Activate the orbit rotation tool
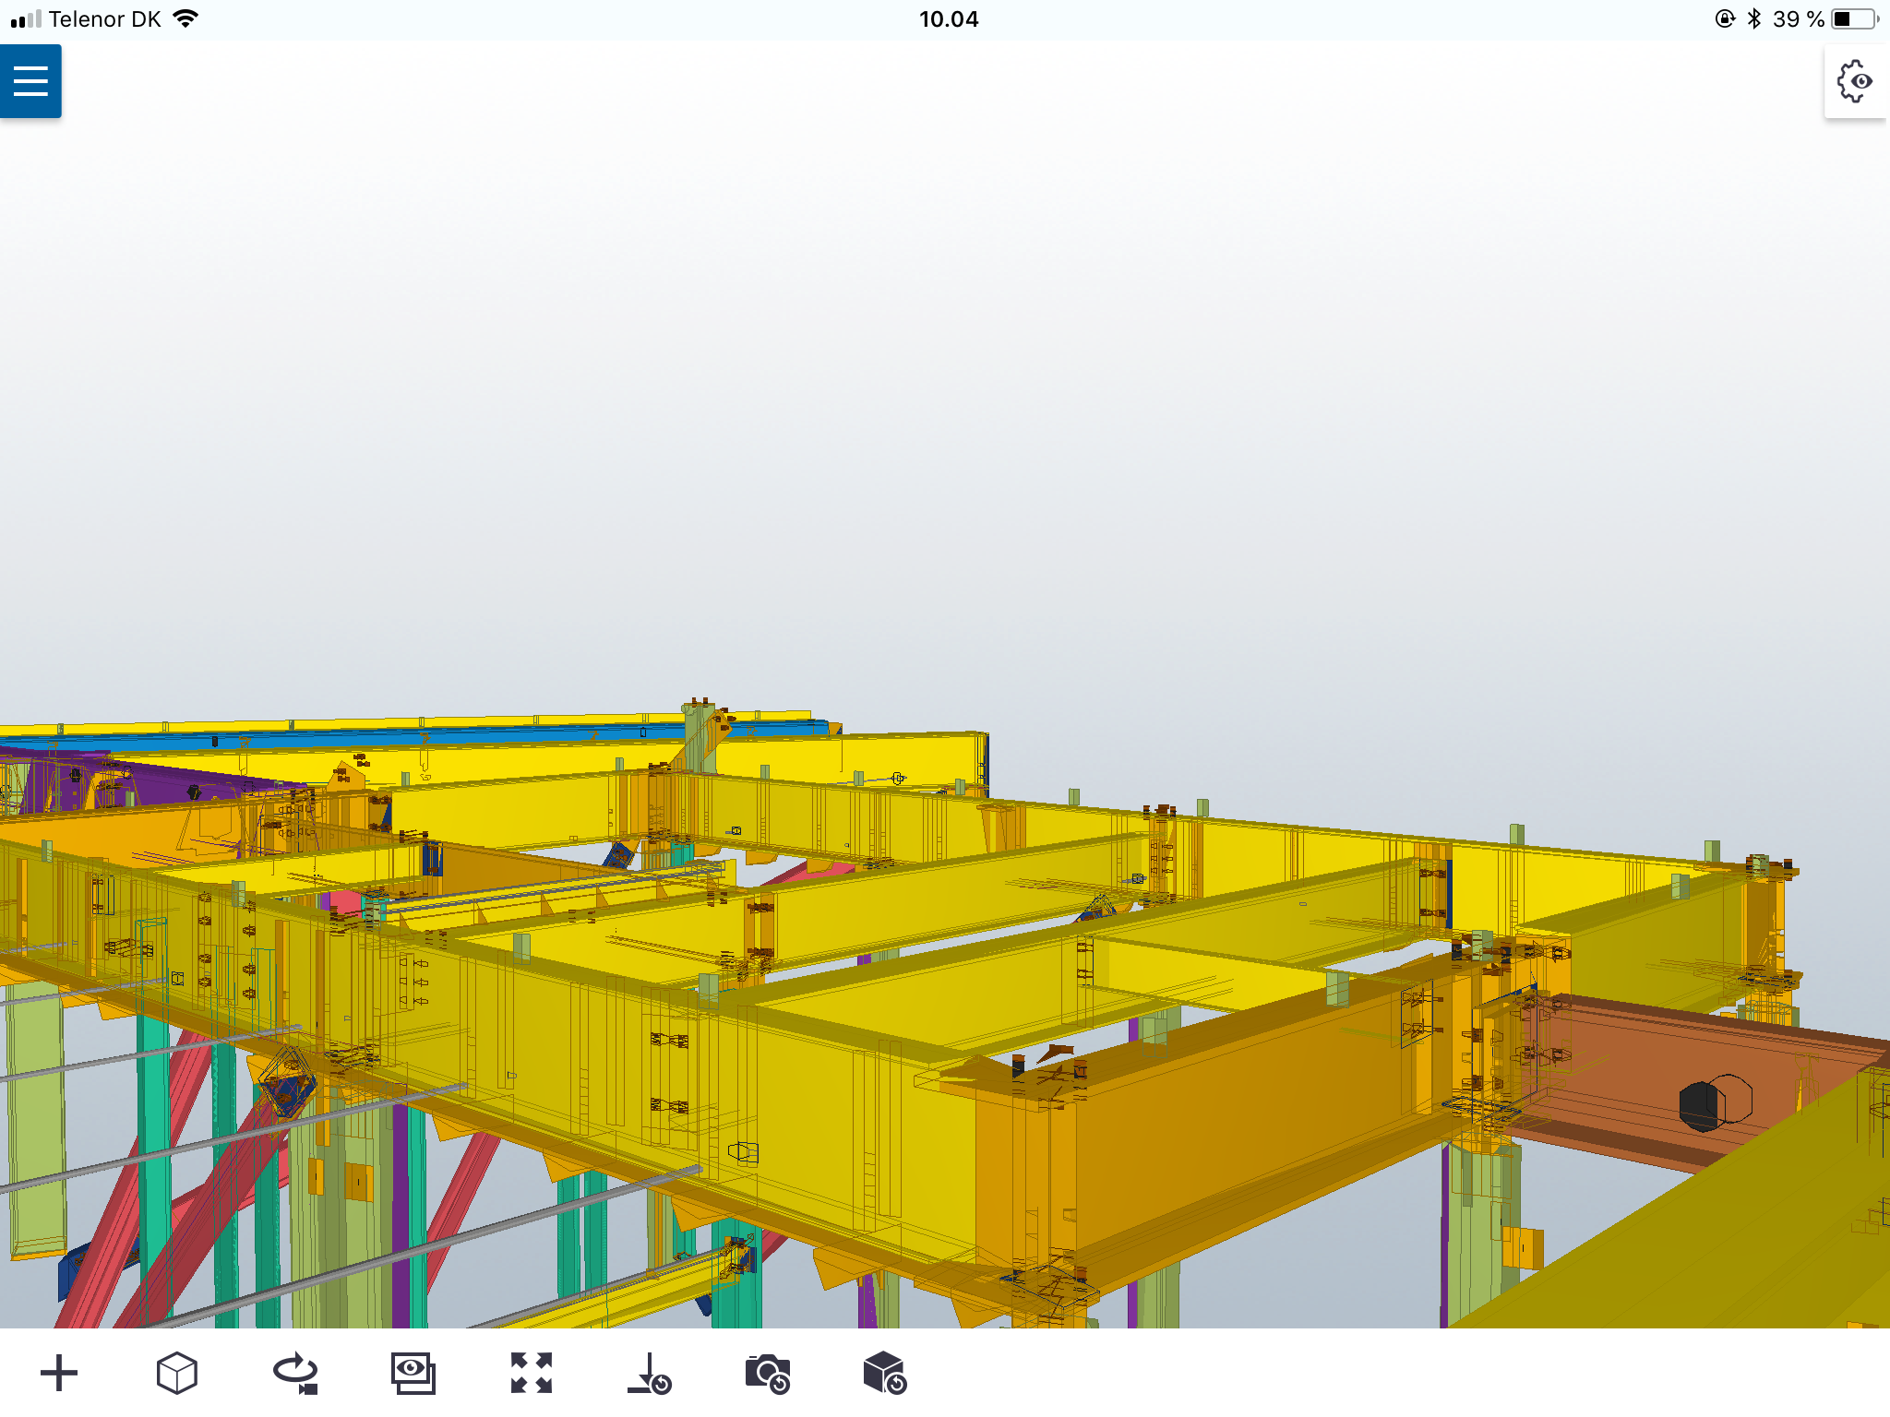This screenshot has width=1890, height=1417. pos(297,1372)
